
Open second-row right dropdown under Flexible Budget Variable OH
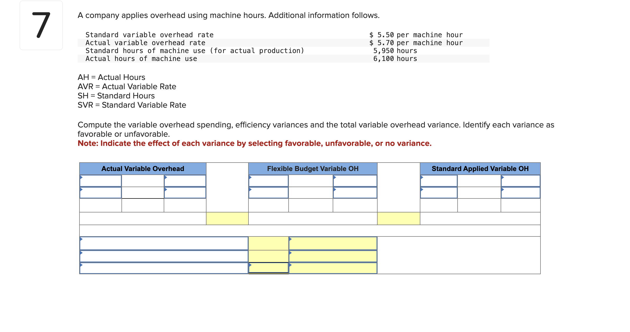[355, 193]
